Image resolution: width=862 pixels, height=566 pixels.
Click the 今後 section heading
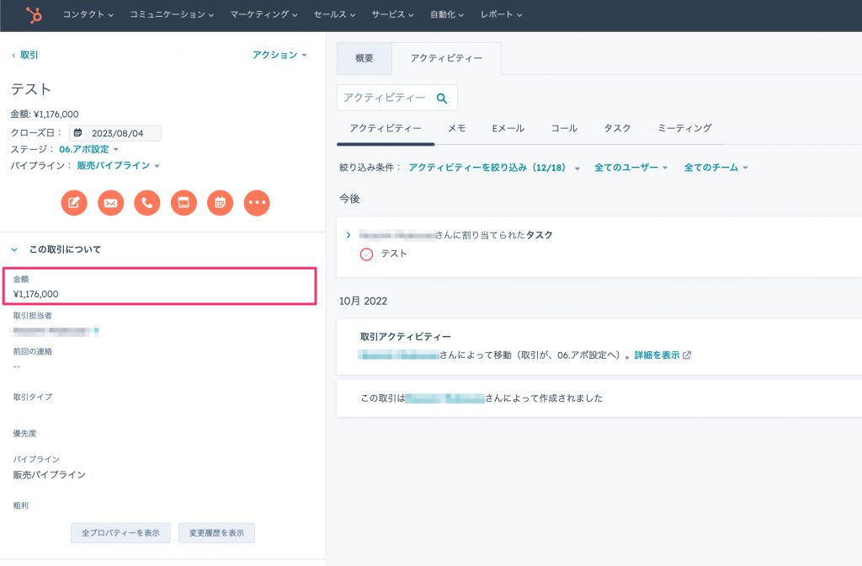click(x=349, y=199)
